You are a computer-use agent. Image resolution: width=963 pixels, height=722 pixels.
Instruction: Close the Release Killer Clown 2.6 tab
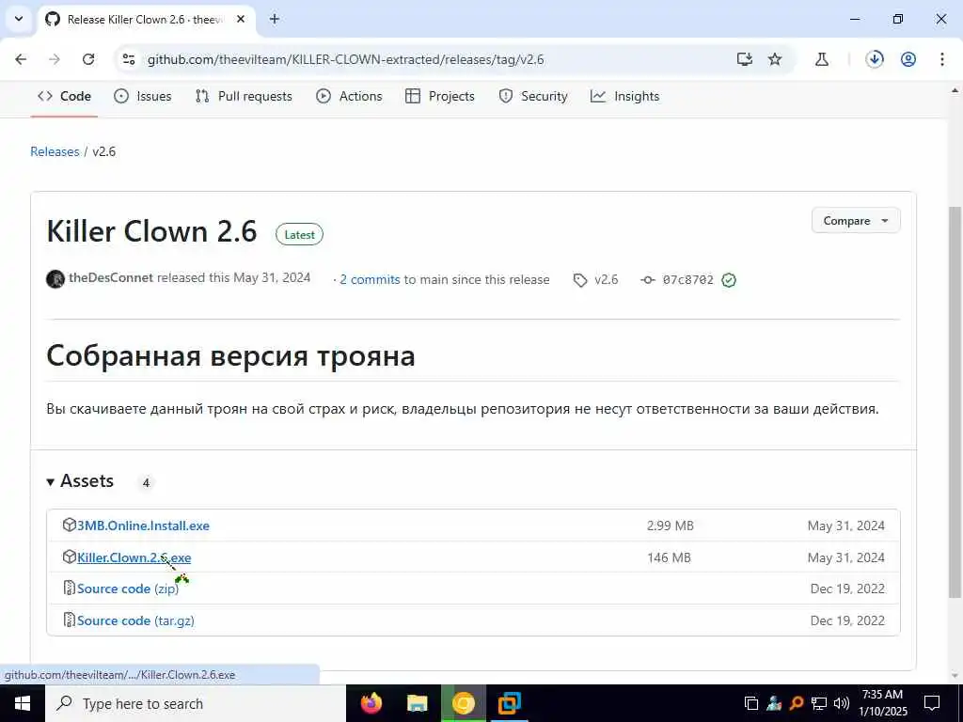[241, 19]
